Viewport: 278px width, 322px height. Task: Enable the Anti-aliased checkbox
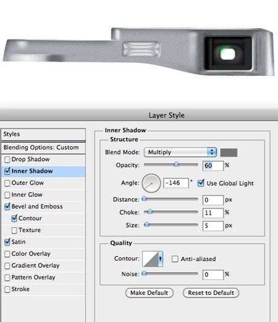pos(175,259)
